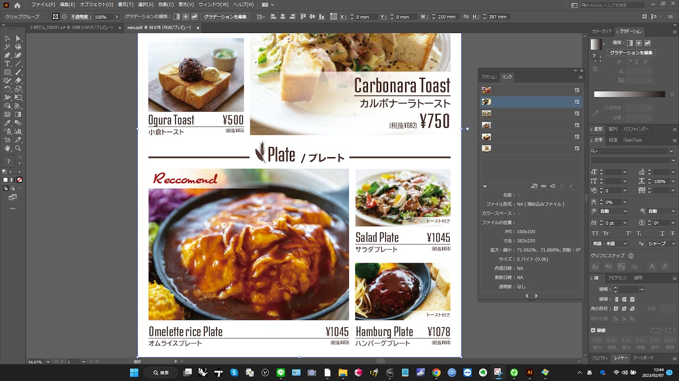This screenshot has height=381, width=679.
Task: Select the highlighted second linked image thumbnail
Action: 486,102
